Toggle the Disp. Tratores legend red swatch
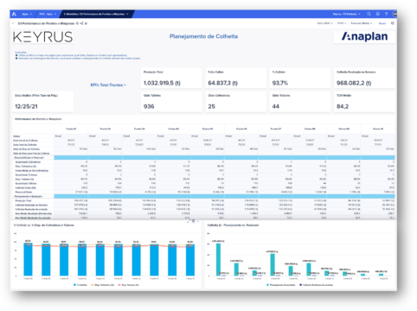Image resolution: width=417 pixels, height=311 pixels. (x=119, y=285)
